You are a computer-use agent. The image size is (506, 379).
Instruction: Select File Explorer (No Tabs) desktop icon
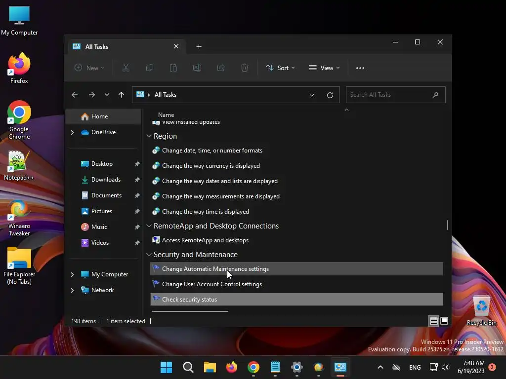19,266
